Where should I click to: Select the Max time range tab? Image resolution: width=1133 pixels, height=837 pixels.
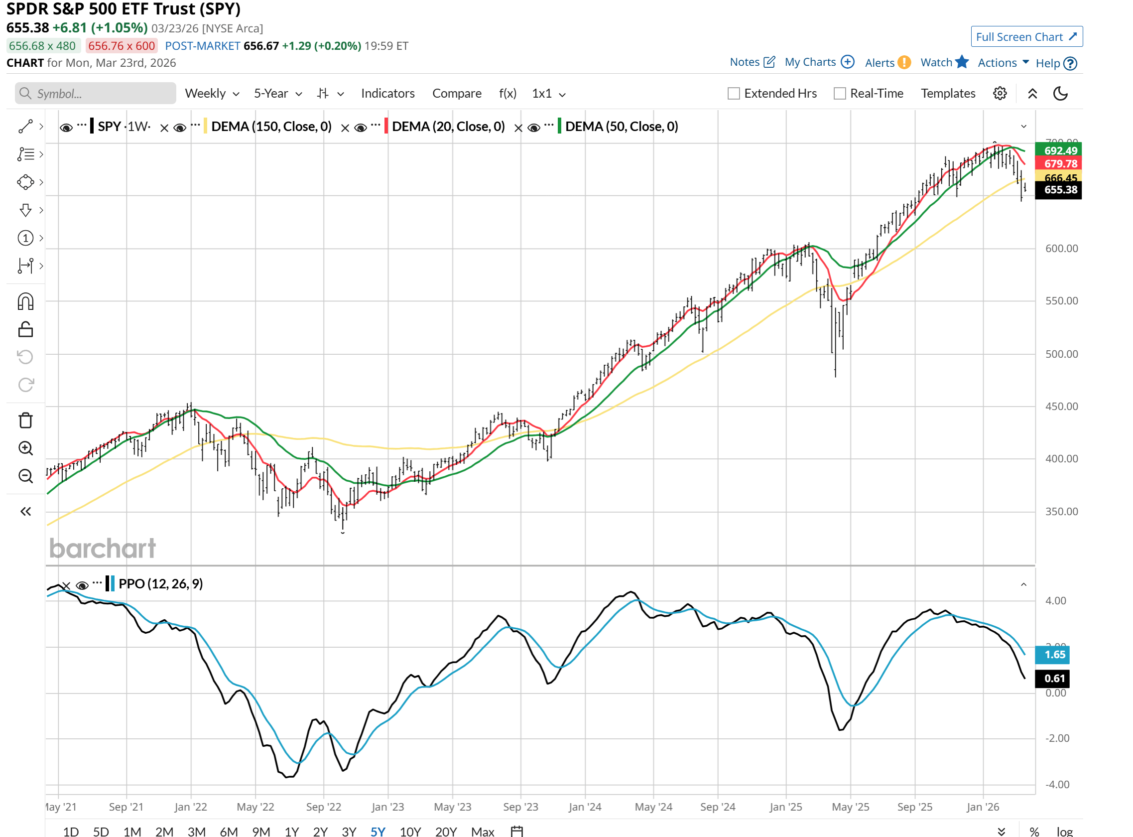pos(482,832)
